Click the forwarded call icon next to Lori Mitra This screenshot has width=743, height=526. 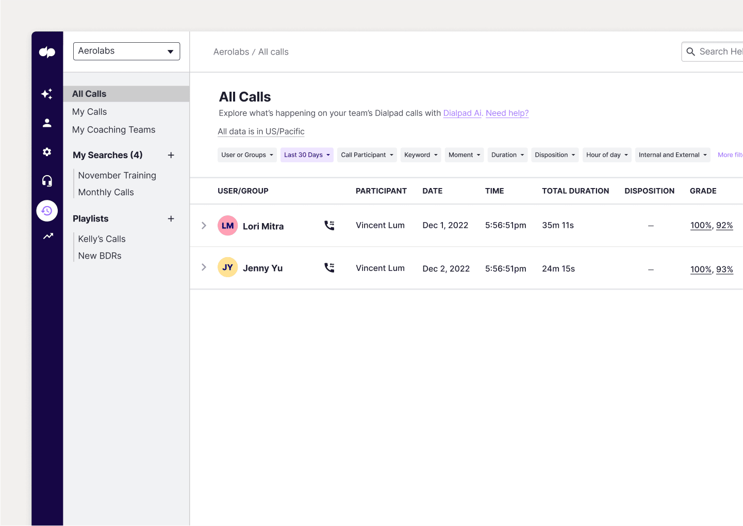[x=329, y=225]
